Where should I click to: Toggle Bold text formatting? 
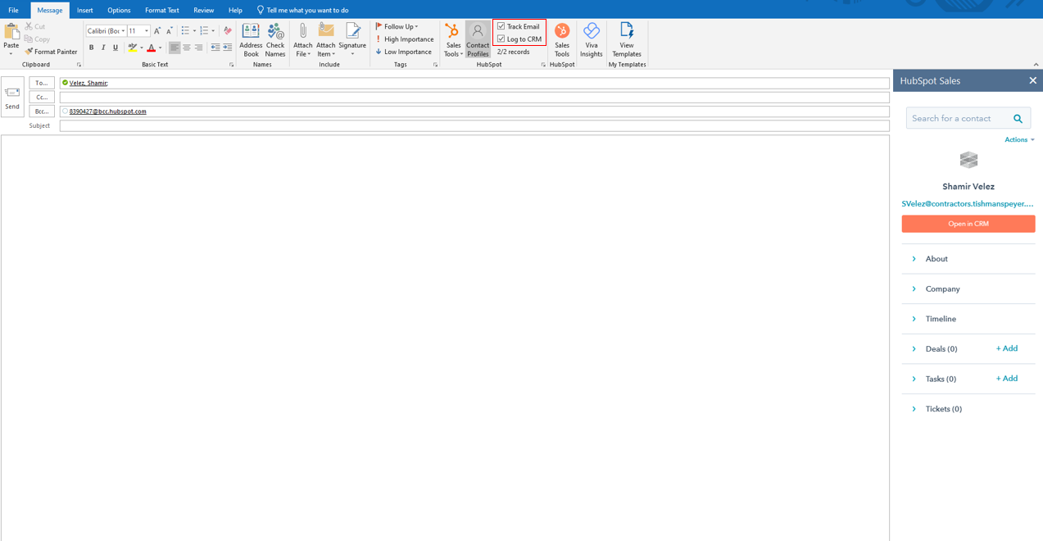[x=91, y=48]
